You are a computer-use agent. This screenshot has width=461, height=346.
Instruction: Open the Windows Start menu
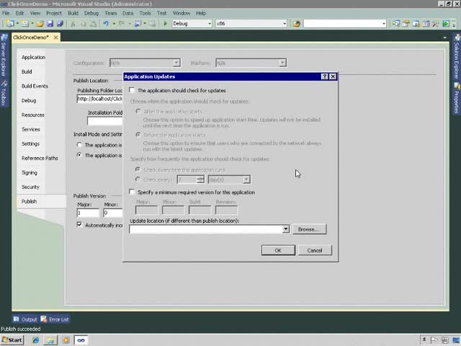(12, 340)
